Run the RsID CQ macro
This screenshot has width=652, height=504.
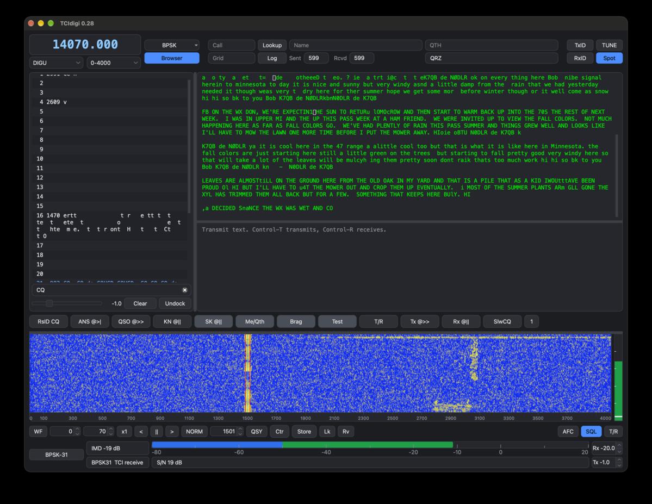[x=48, y=321]
